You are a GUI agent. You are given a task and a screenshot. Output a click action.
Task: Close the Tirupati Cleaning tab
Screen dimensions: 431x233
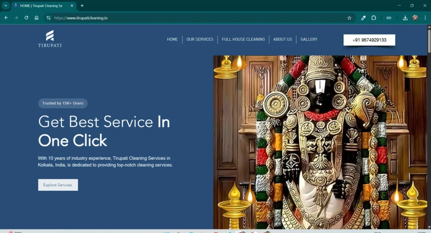pyautogui.click(x=72, y=5)
